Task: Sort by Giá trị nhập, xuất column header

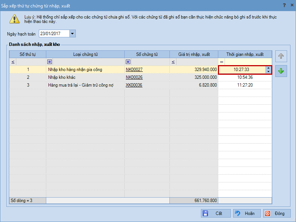Action: pos(194,54)
